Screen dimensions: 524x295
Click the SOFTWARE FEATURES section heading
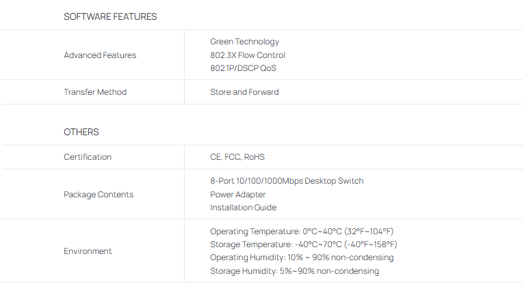(x=110, y=16)
